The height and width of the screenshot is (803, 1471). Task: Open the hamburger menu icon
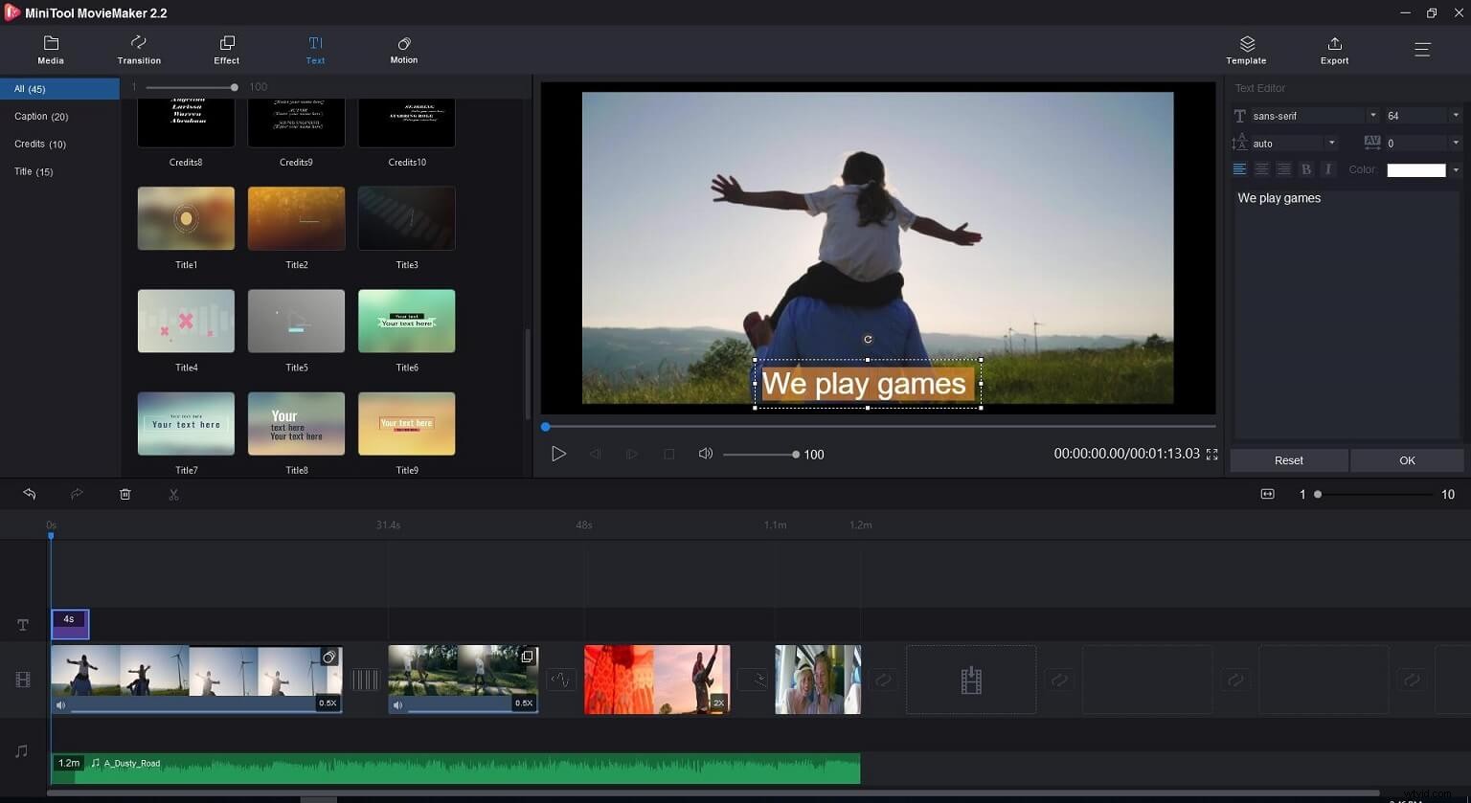[x=1422, y=50]
